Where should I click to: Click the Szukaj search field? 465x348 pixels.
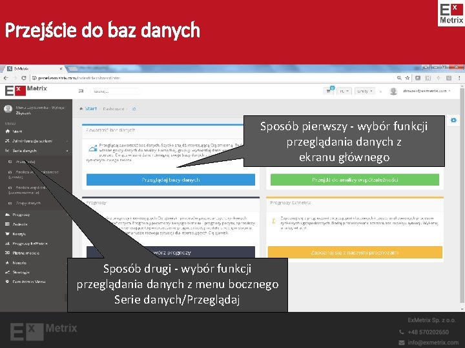[x=116, y=92]
